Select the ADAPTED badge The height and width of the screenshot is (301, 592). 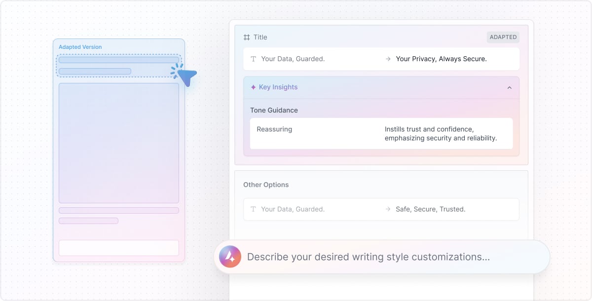point(503,37)
